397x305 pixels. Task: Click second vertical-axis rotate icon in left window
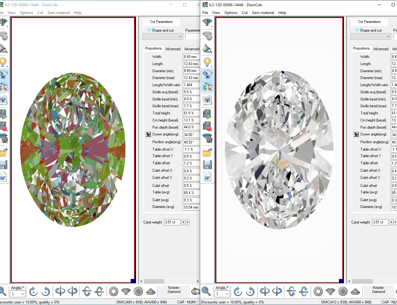pos(73,291)
